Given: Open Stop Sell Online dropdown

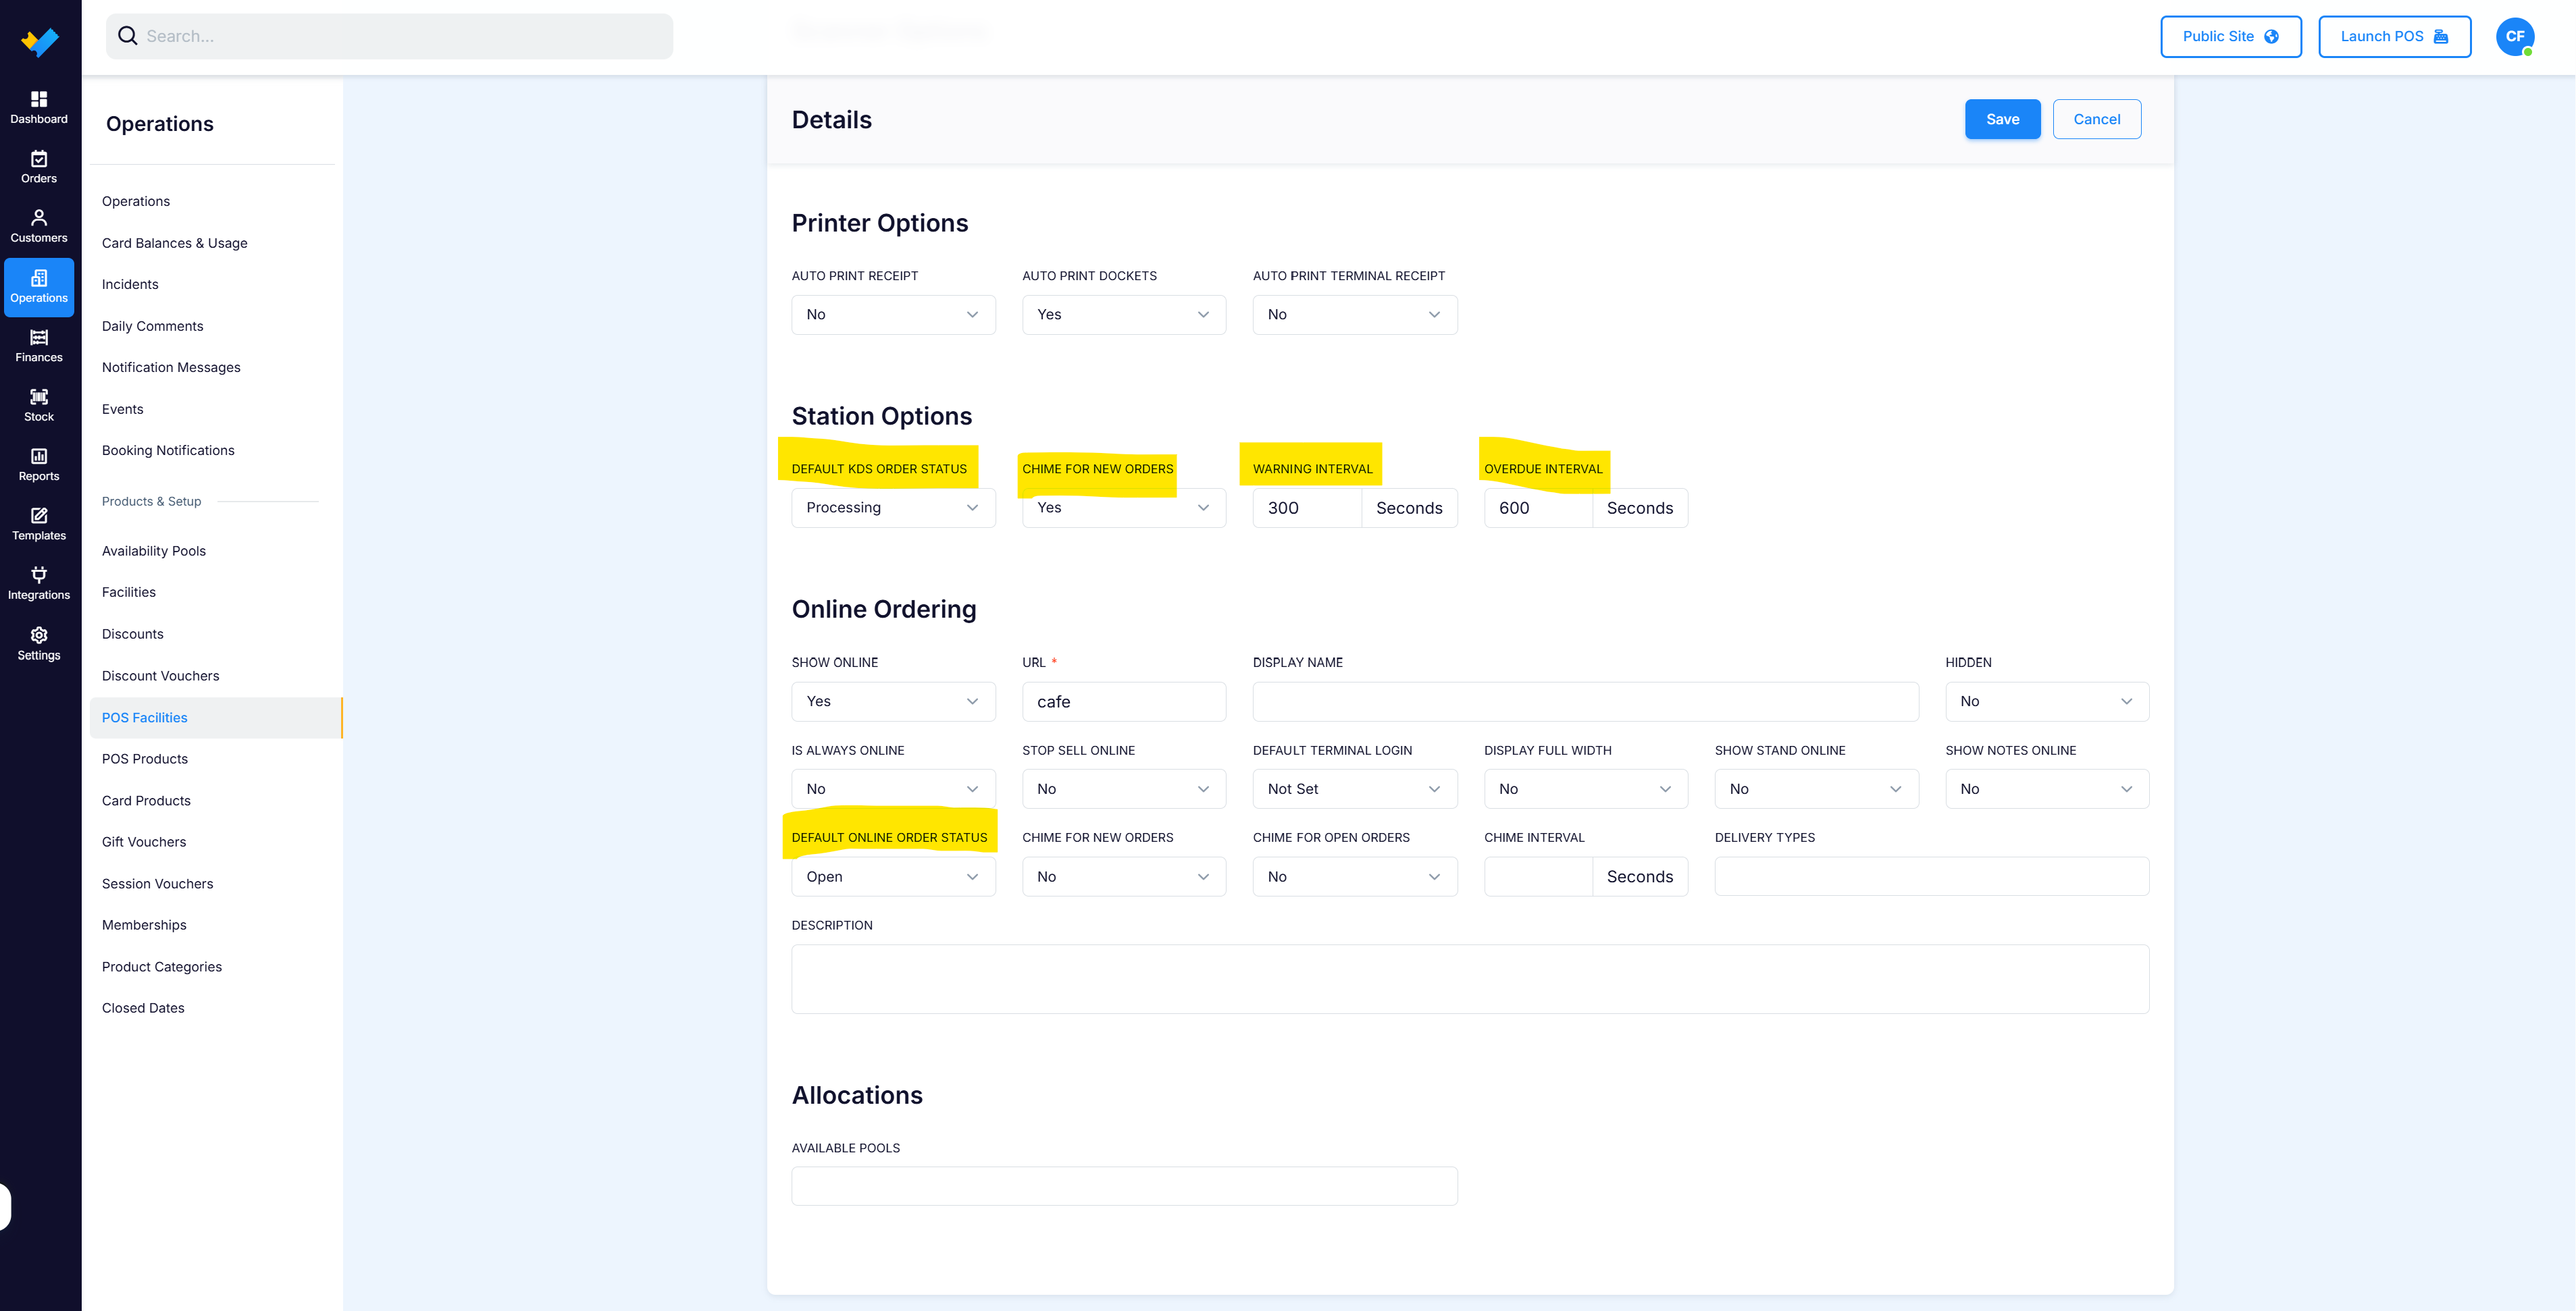Looking at the screenshot, I should click(x=1123, y=788).
